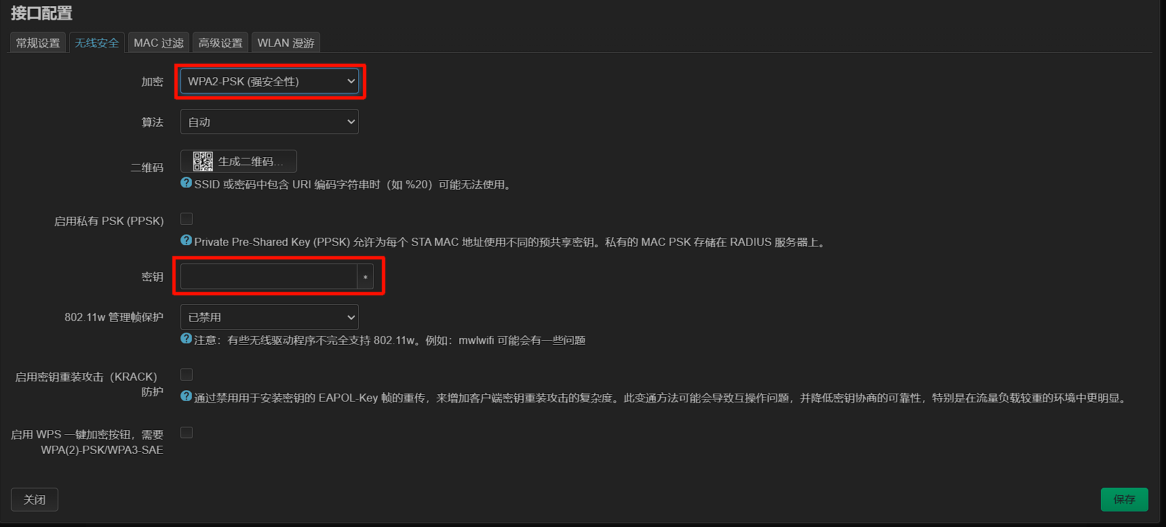Viewport: 1166px width, 527px height.
Task: Go to the 高级设置 tab
Action: (220, 43)
